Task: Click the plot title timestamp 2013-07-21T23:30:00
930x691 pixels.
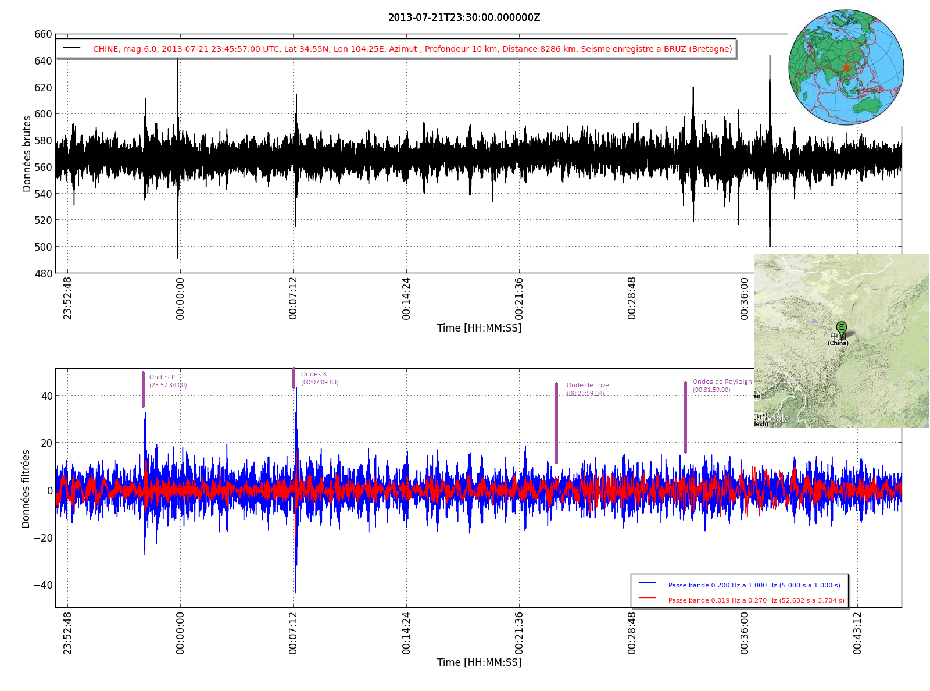Action: point(464,17)
